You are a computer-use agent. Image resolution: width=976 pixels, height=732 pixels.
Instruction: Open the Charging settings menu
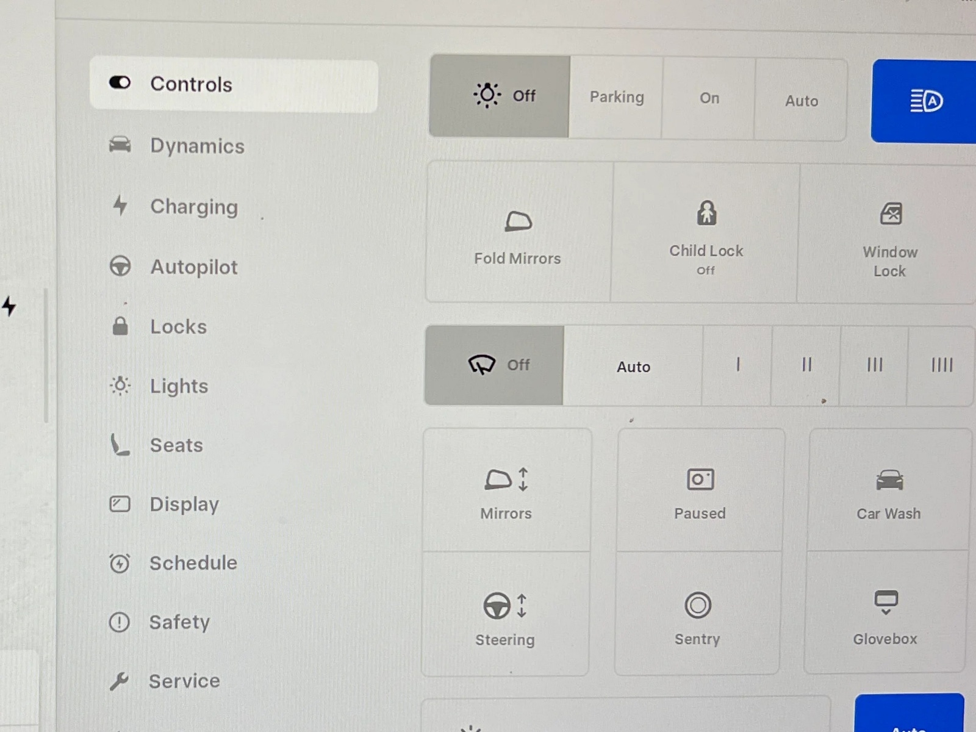click(193, 207)
